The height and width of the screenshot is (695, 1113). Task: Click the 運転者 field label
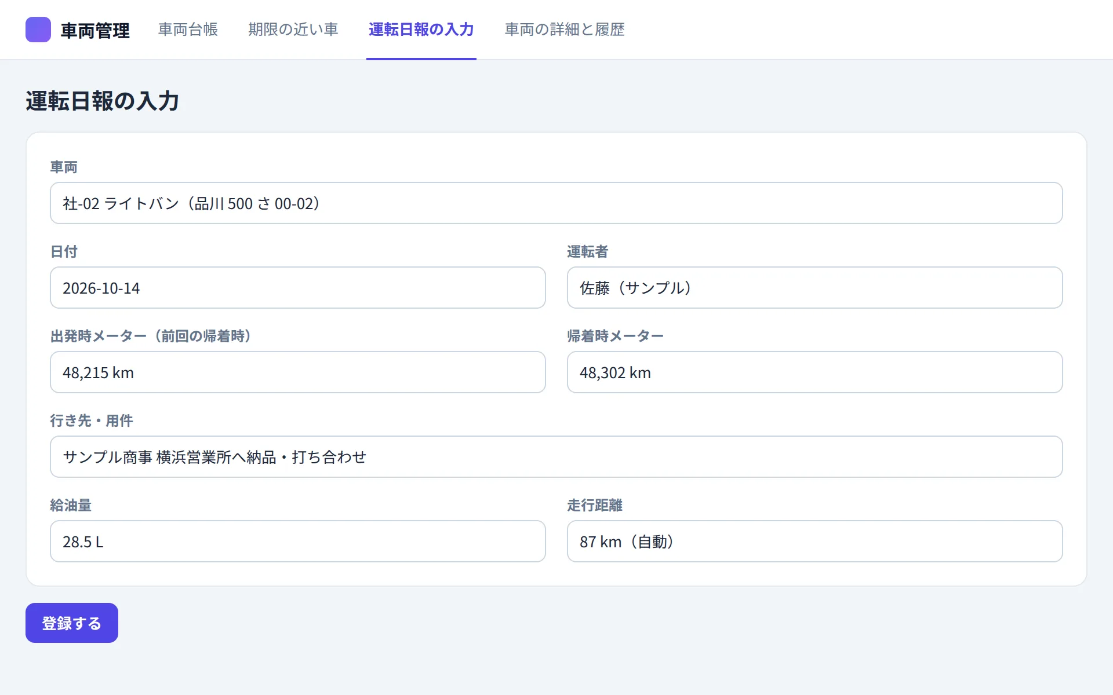click(588, 252)
